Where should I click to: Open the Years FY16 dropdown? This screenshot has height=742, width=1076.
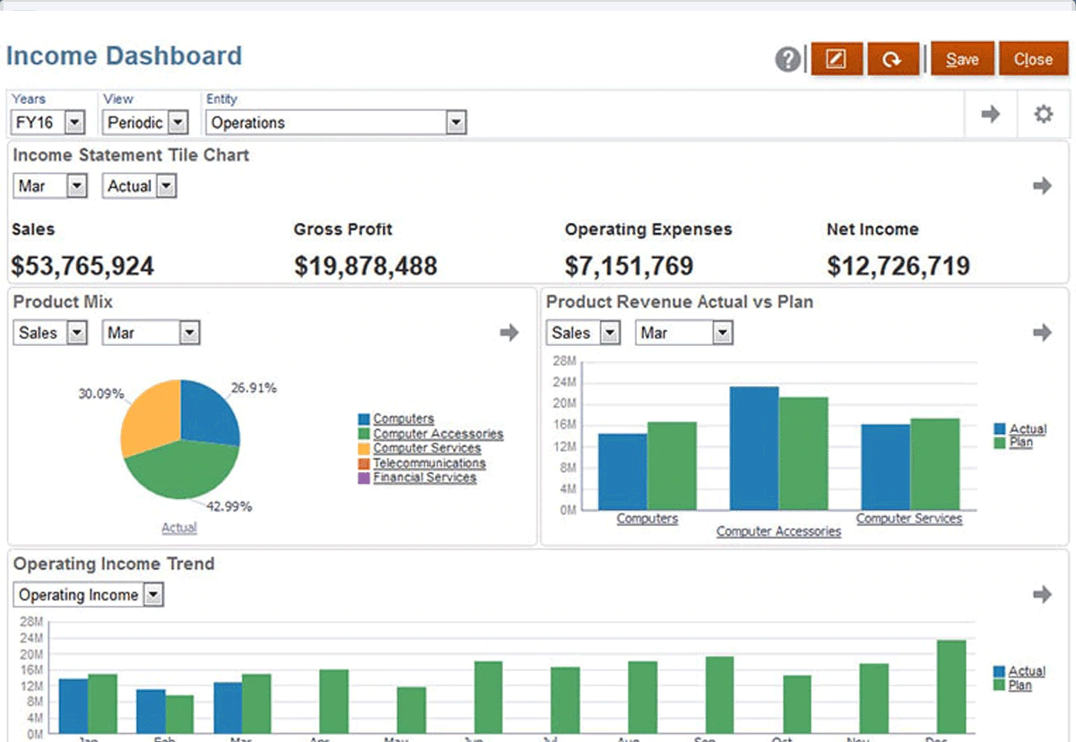[x=74, y=123]
